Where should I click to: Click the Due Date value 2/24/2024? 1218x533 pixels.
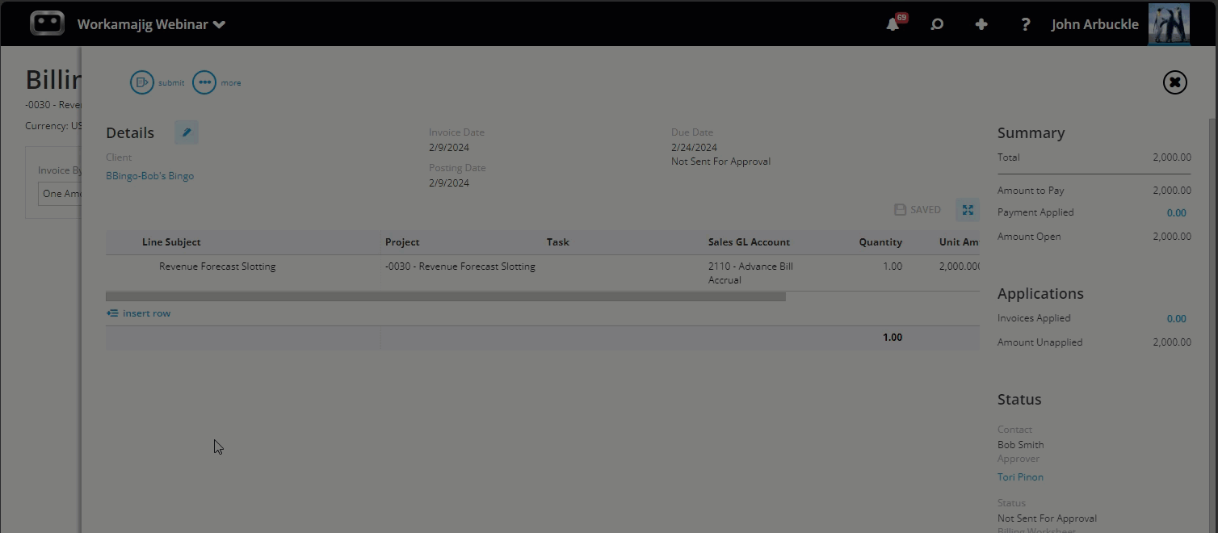[694, 147]
